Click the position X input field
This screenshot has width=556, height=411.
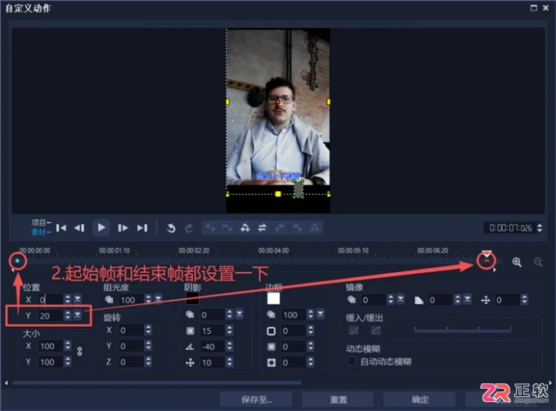pyautogui.click(x=51, y=299)
